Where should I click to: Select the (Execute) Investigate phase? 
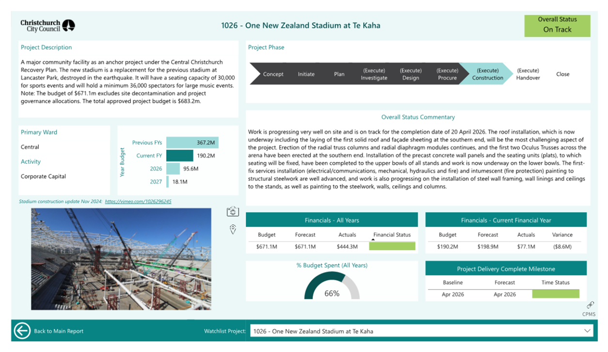pyautogui.click(x=374, y=74)
